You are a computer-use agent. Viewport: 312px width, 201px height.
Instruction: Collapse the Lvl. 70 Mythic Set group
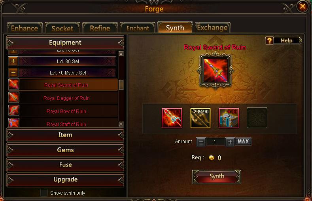[13, 73]
